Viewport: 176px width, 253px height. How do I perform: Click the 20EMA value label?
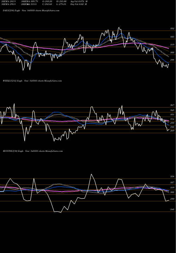click(x=9, y=1)
